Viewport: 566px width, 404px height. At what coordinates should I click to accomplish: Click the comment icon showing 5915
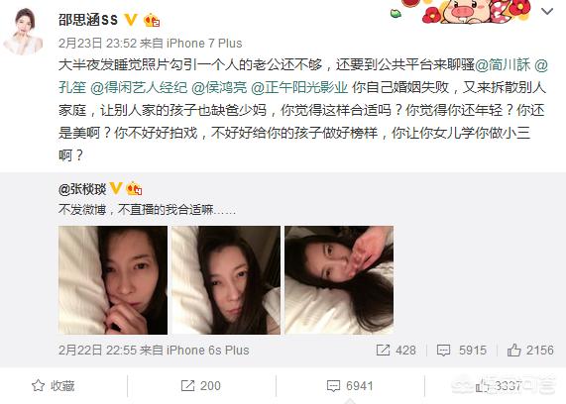click(x=443, y=350)
